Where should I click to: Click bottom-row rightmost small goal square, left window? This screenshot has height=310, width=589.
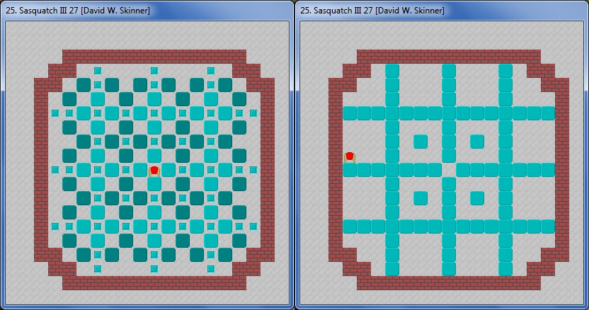pos(211,269)
